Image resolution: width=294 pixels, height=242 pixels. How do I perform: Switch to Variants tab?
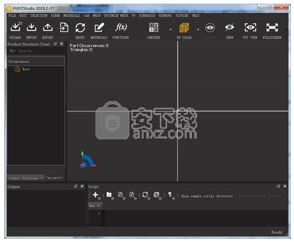[x=55, y=178]
